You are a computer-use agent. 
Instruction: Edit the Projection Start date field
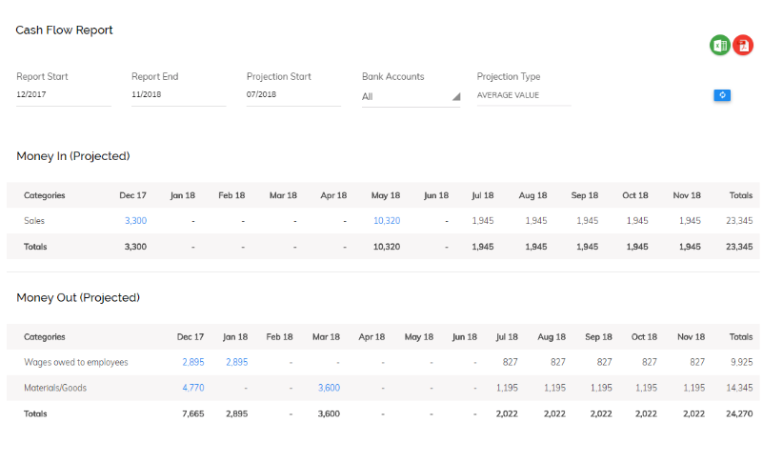pyautogui.click(x=293, y=94)
